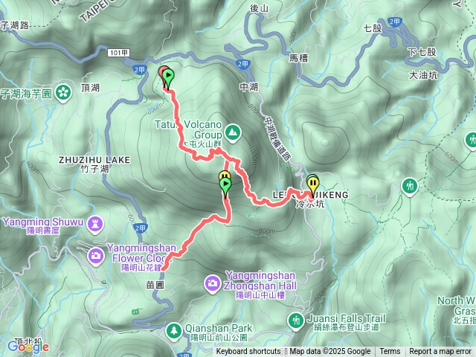Select the green start marker near 101甲 road
This screenshot has width=476, height=357.
click(x=169, y=79)
